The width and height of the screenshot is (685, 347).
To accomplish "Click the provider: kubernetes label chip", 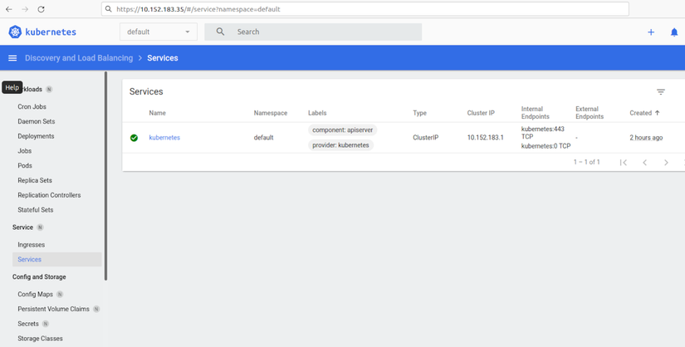I will point(340,145).
